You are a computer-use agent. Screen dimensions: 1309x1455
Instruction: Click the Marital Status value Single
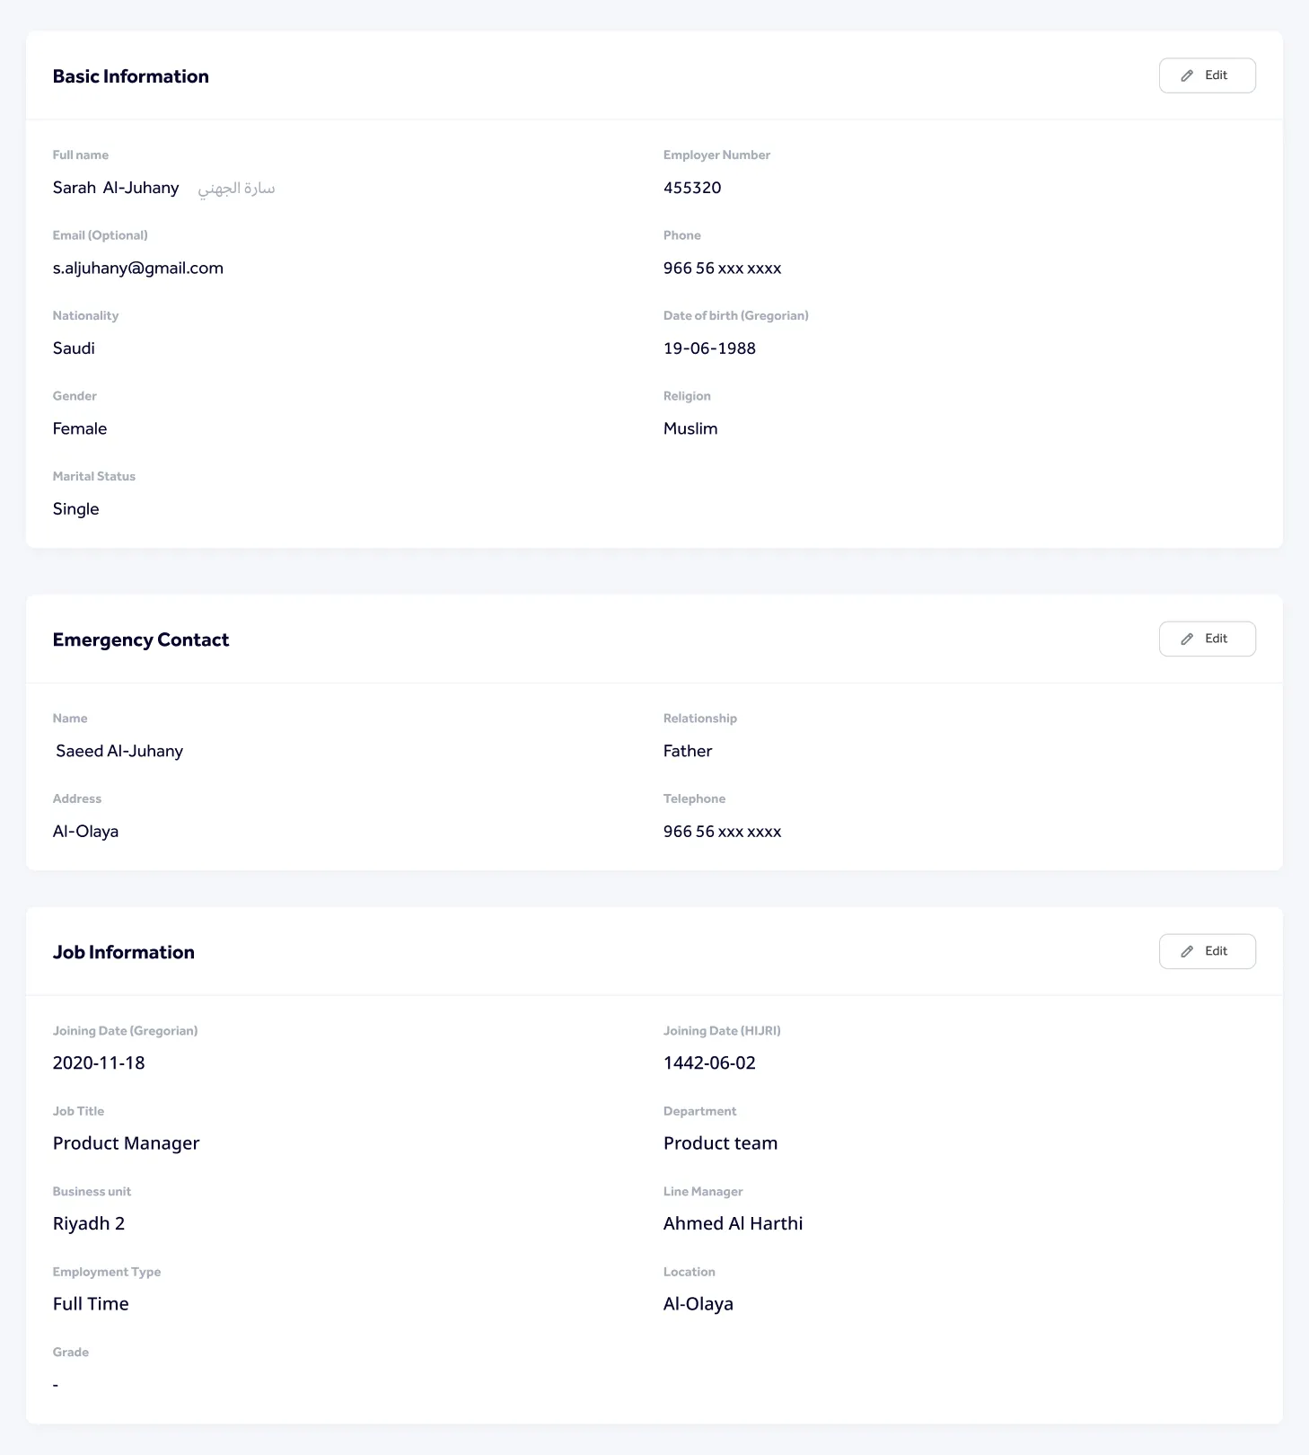pyautogui.click(x=76, y=509)
